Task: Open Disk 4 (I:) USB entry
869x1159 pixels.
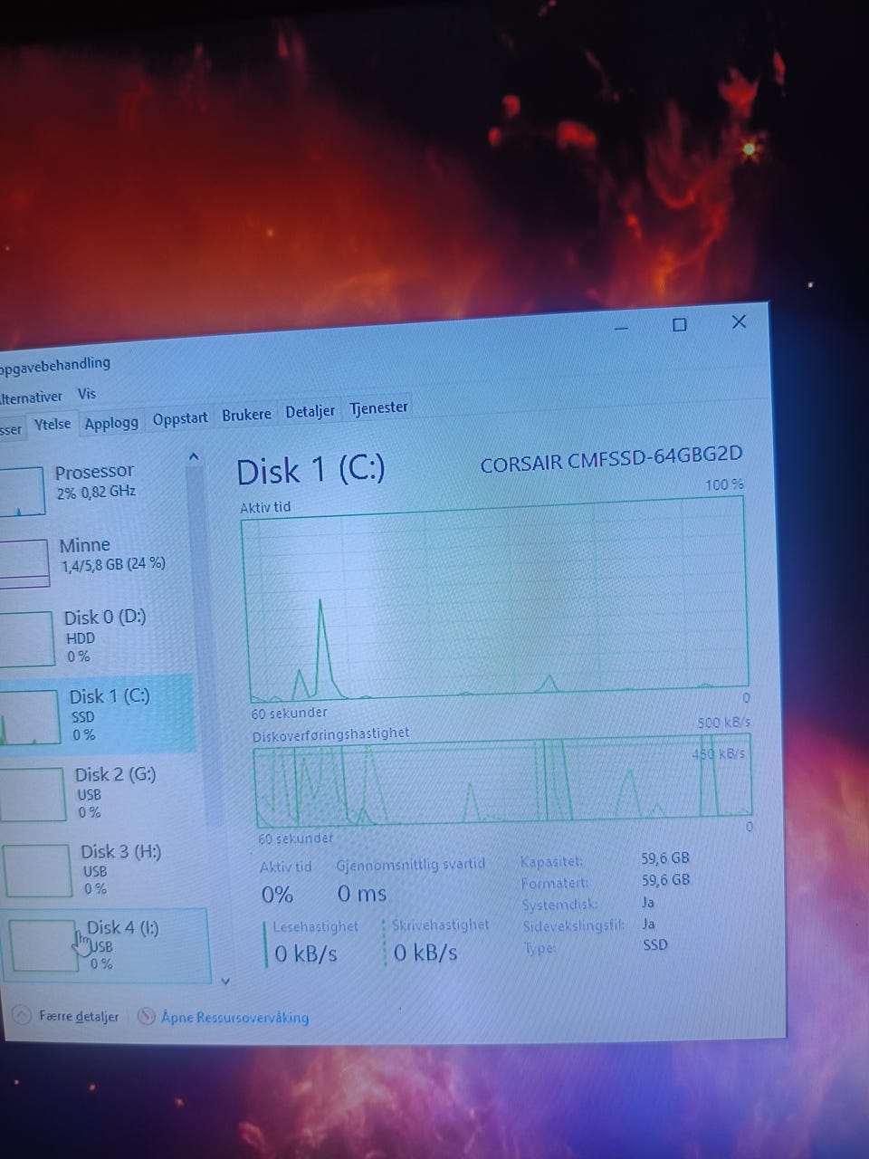Action: click(x=107, y=946)
